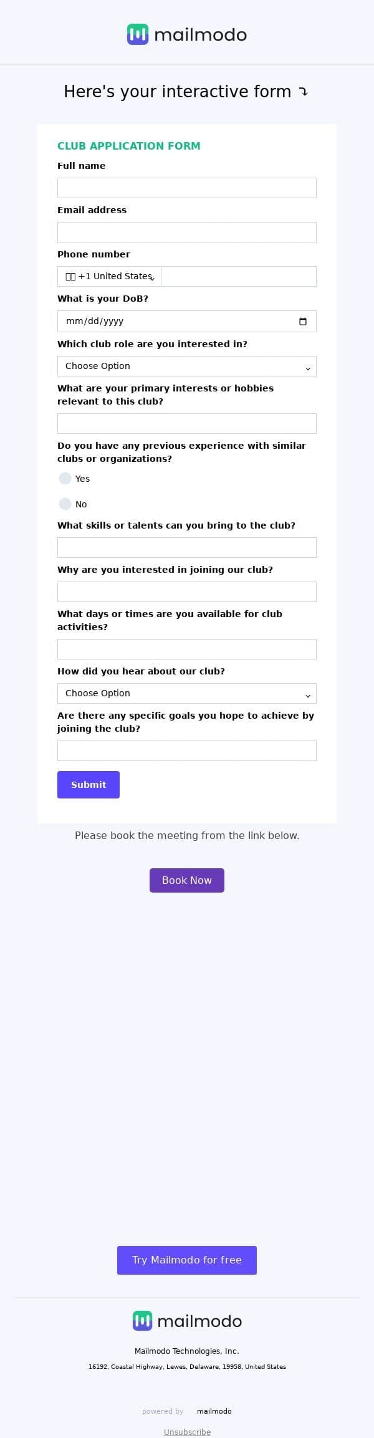This screenshot has height=1438, width=374.
Task: Select Yes for previous club experience
Action: tap(65, 479)
